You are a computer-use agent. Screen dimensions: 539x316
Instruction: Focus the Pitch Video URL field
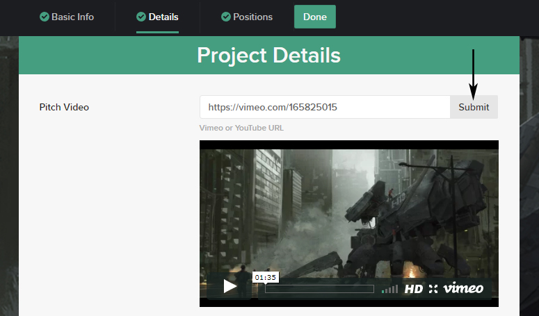point(325,107)
